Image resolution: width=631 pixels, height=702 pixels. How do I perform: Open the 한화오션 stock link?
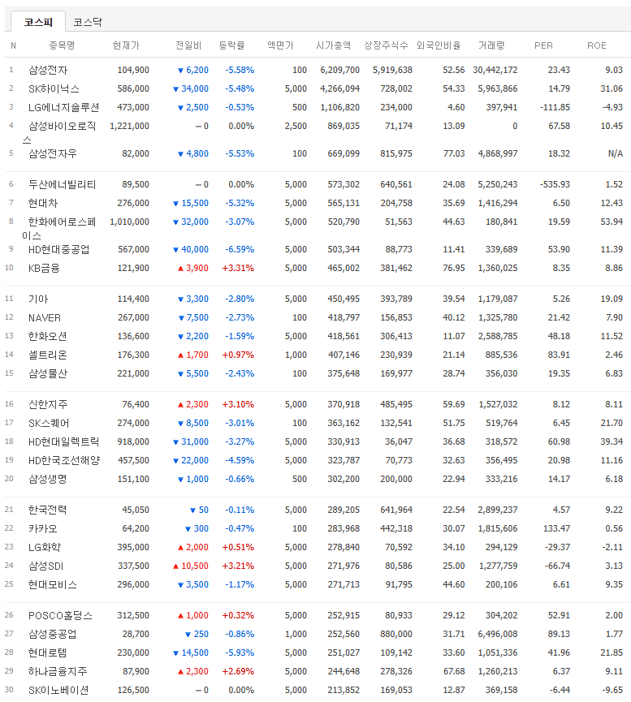click(47, 336)
